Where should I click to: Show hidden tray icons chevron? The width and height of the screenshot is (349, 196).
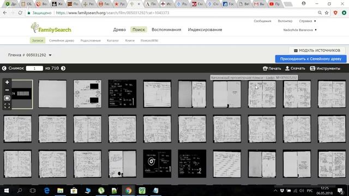275,191
